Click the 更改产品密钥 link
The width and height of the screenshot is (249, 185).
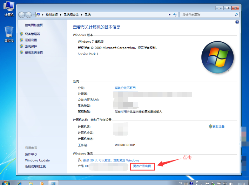142,166
